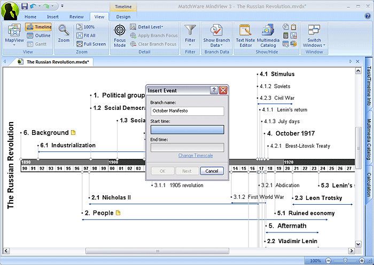Screen dimensions: 374x265
Task: Switch to Outline view
Action: [38, 36]
